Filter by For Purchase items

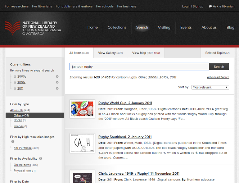click(23, 148)
